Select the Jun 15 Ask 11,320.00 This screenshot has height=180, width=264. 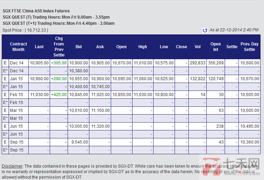pos(100,126)
